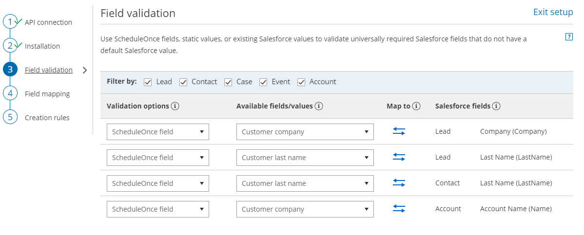Disable the Event filter checkbox
The image size is (584, 235).
[x=263, y=82]
